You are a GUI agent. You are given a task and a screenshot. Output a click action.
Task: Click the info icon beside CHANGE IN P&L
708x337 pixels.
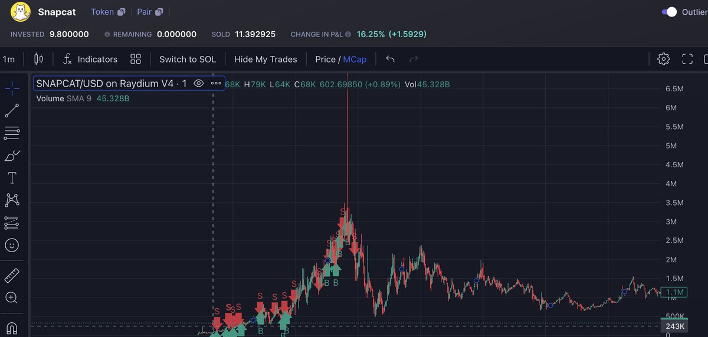[348, 35]
